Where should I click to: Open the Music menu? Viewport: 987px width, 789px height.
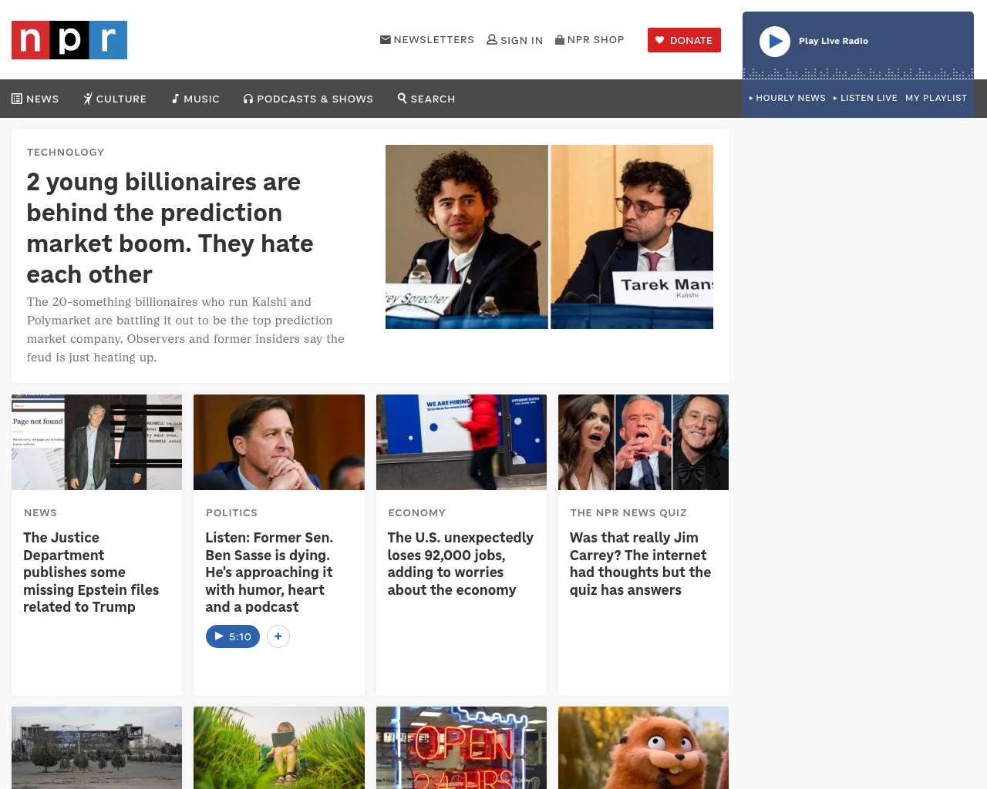click(x=196, y=99)
